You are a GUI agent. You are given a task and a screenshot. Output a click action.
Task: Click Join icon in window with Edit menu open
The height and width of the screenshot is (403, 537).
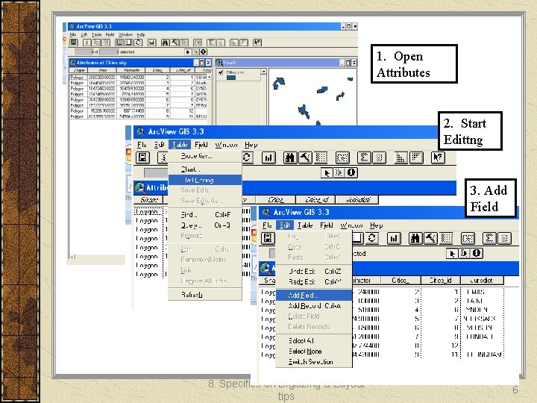pyautogui.click(x=468, y=238)
